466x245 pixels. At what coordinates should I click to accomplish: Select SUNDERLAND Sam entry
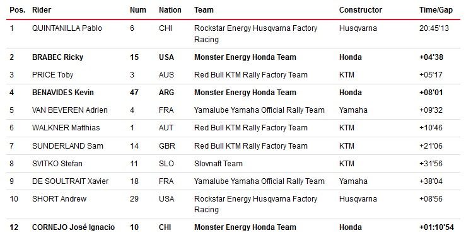[67, 146]
